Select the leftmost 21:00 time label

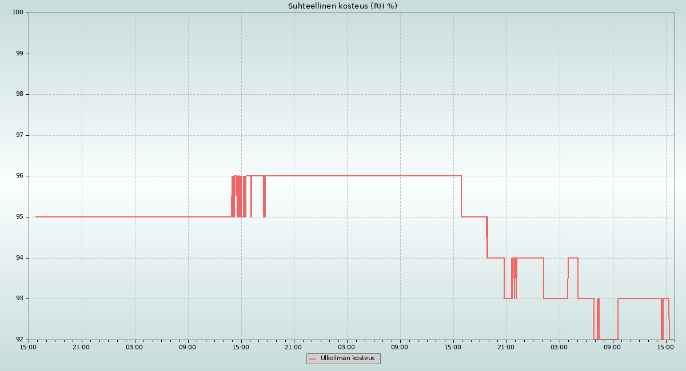(81, 347)
